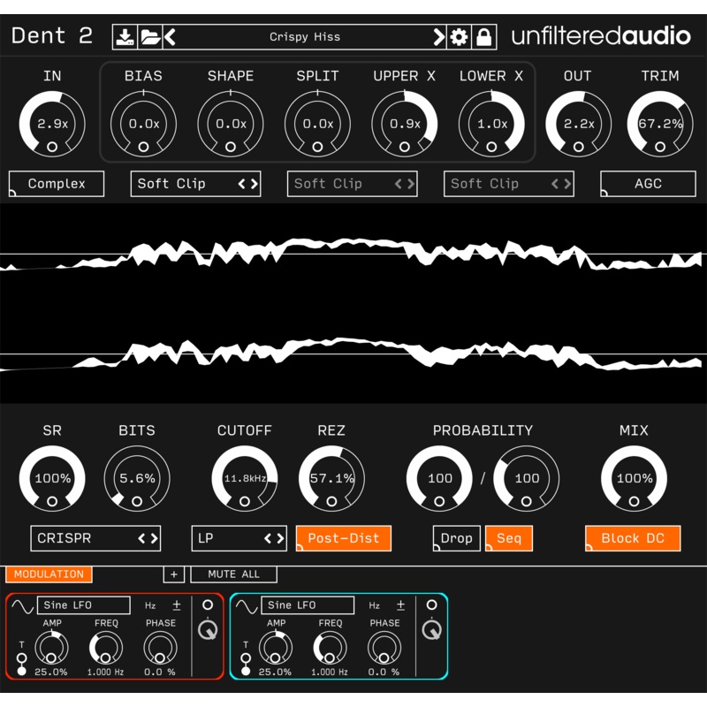Go to the previous preset with left arrow

170,37
